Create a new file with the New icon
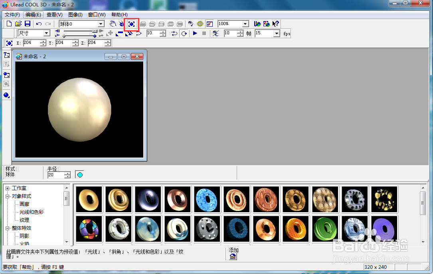This screenshot has height=274, width=433. point(9,24)
